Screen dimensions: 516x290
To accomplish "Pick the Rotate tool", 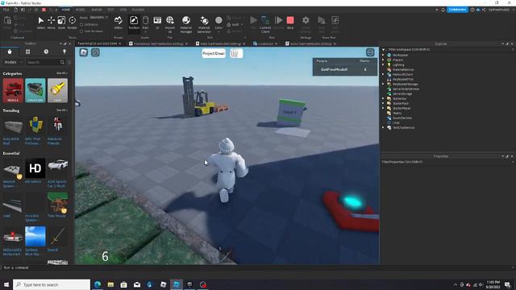I will click(x=72, y=23).
